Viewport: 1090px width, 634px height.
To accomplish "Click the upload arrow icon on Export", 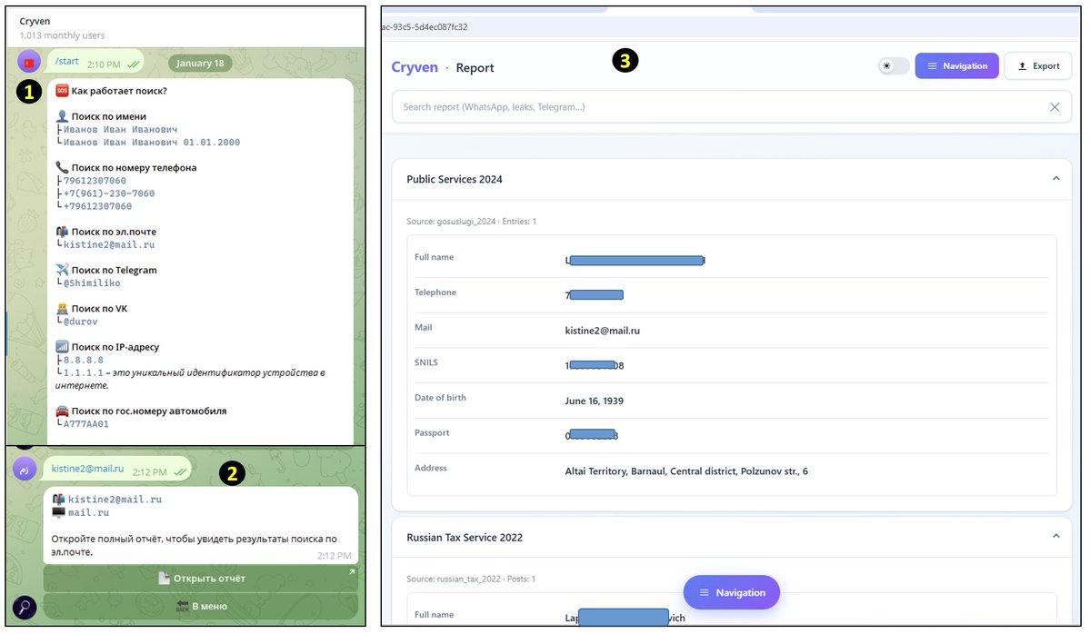I will [1022, 66].
